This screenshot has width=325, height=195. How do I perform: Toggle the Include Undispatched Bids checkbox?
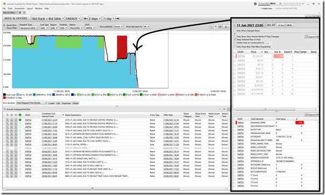(5, 109)
